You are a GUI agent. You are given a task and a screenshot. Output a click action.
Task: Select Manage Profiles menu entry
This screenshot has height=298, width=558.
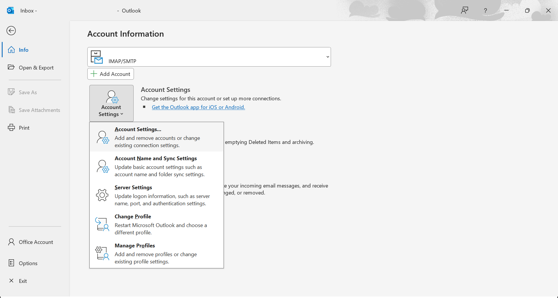pos(157,253)
